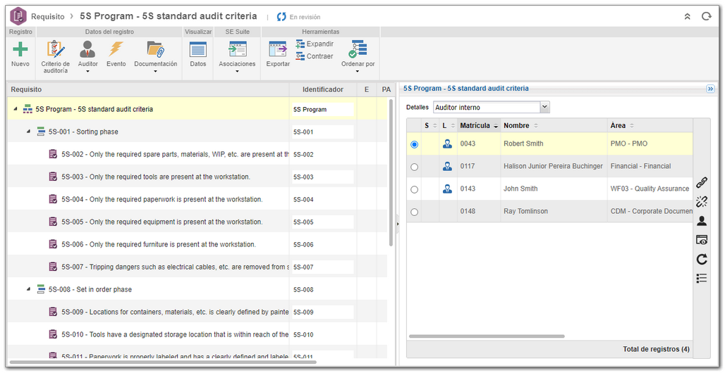Open the Ordenar por dropdown arrow
The width and height of the screenshot is (725, 373).
(x=358, y=72)
